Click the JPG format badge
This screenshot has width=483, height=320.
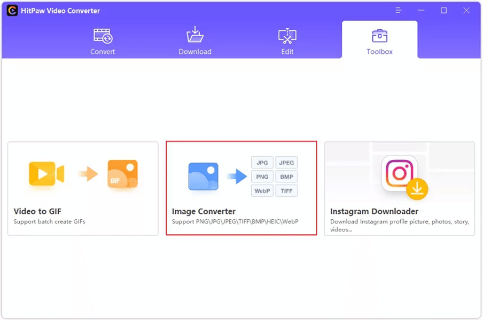pos(262,163)
